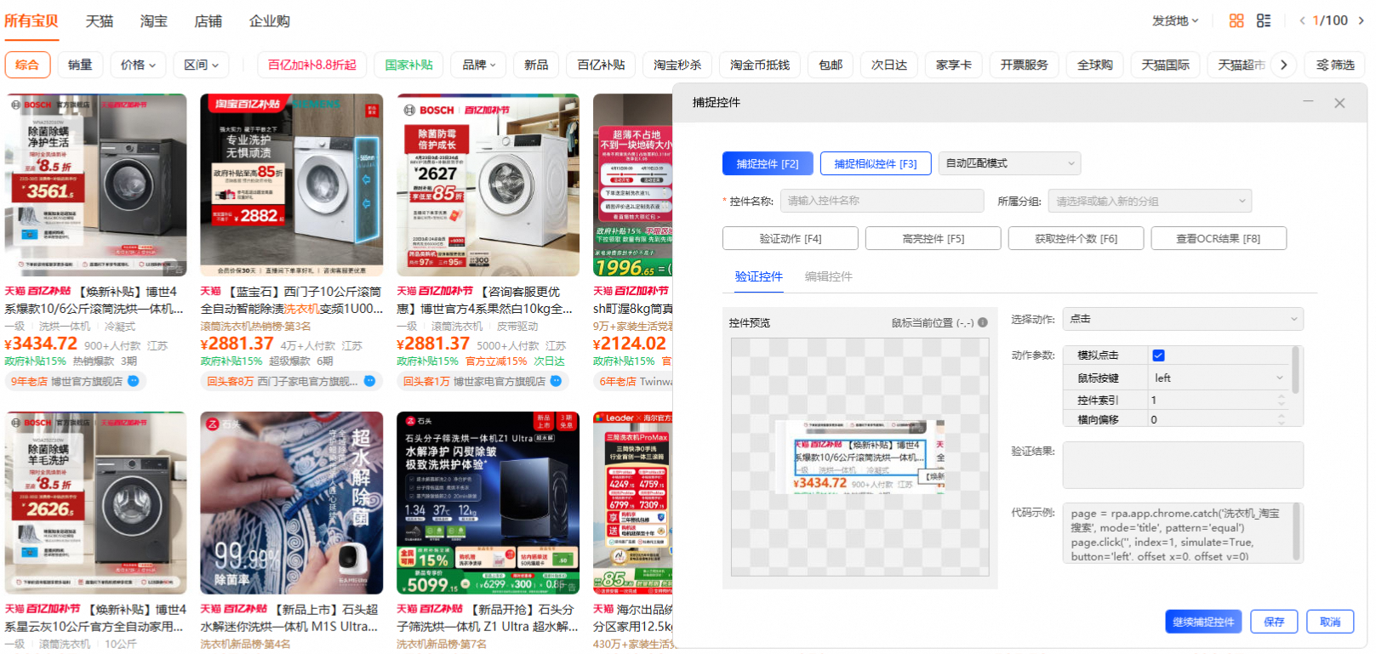Filter by 家享卡

(x=954, y=65)
